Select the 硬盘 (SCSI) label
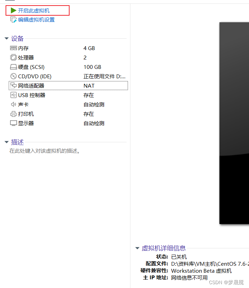Viewport: 249px width, 288px height. [31, 67]
